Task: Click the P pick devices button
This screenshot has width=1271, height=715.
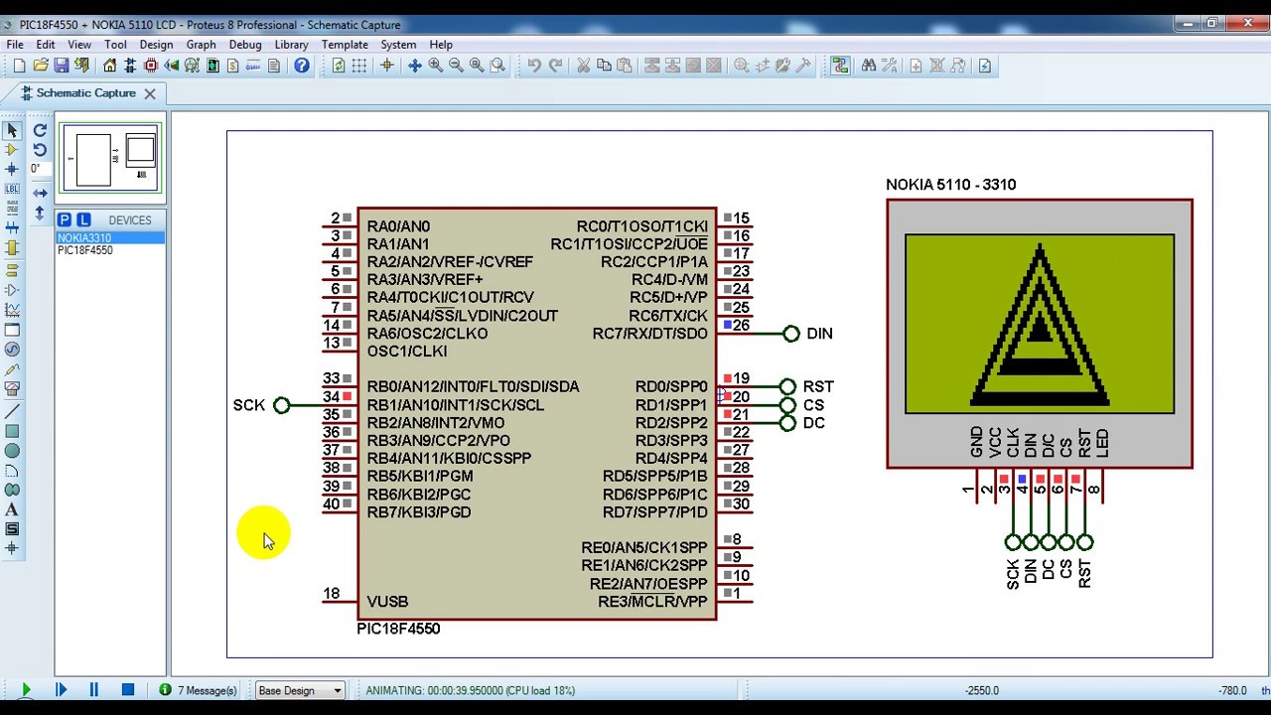Action: point(65,219)
